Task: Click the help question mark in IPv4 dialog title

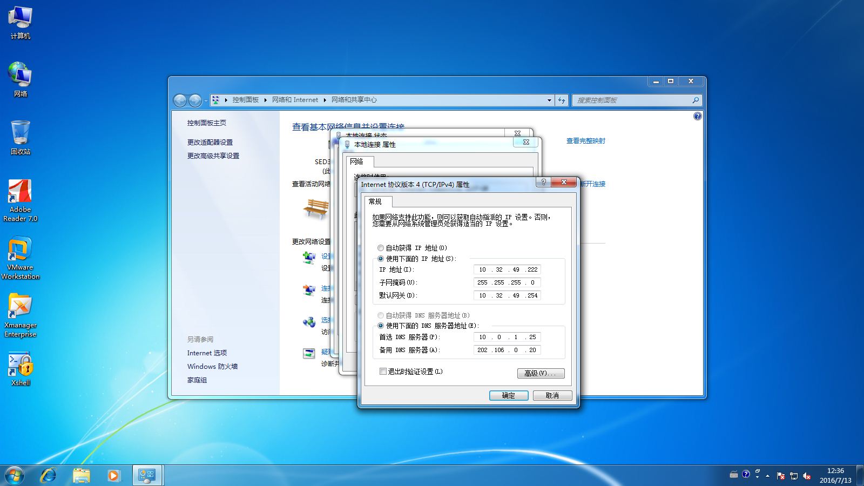Action: click(543, 182)
